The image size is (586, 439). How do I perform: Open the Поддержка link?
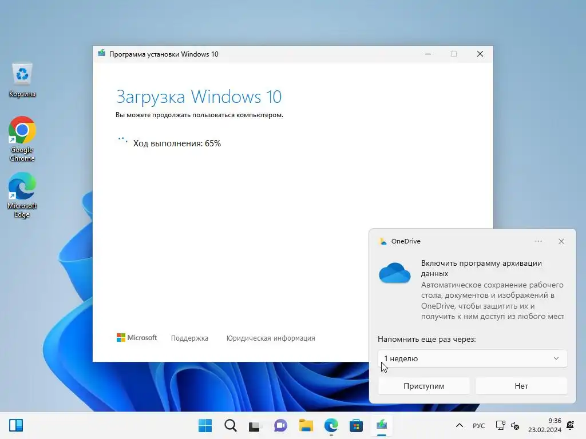click(189, 338)
